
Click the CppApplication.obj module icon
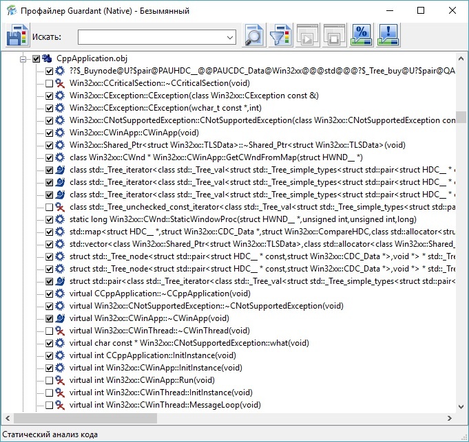(x=48, y=59)
